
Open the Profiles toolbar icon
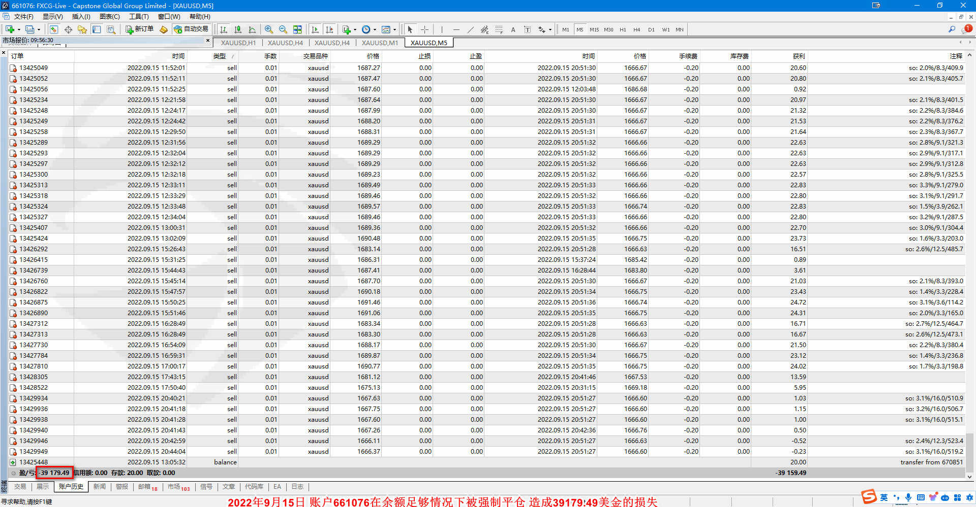tap(30, 29)
